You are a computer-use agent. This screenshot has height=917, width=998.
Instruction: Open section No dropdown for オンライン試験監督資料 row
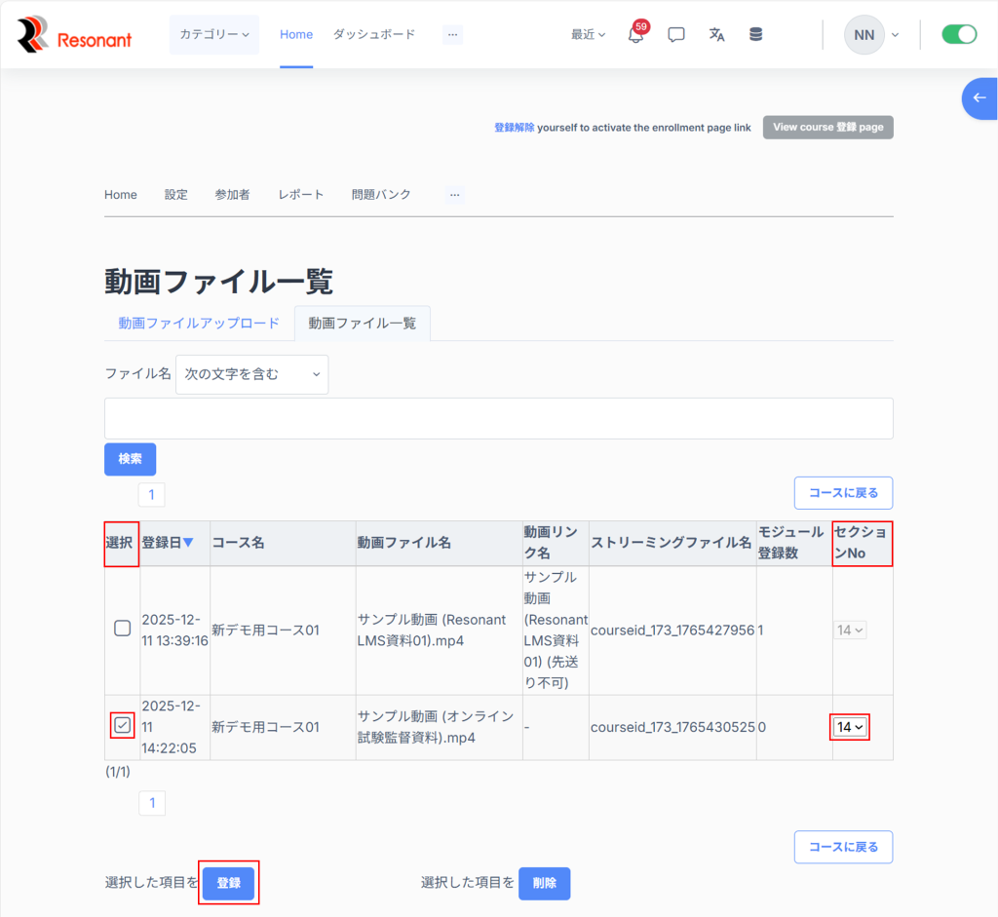pyautogui.click(x=850, y=727)
